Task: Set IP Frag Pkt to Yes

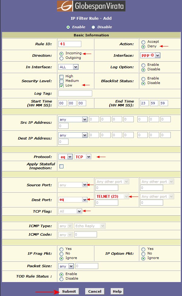Action: click(x=61, y=249)
